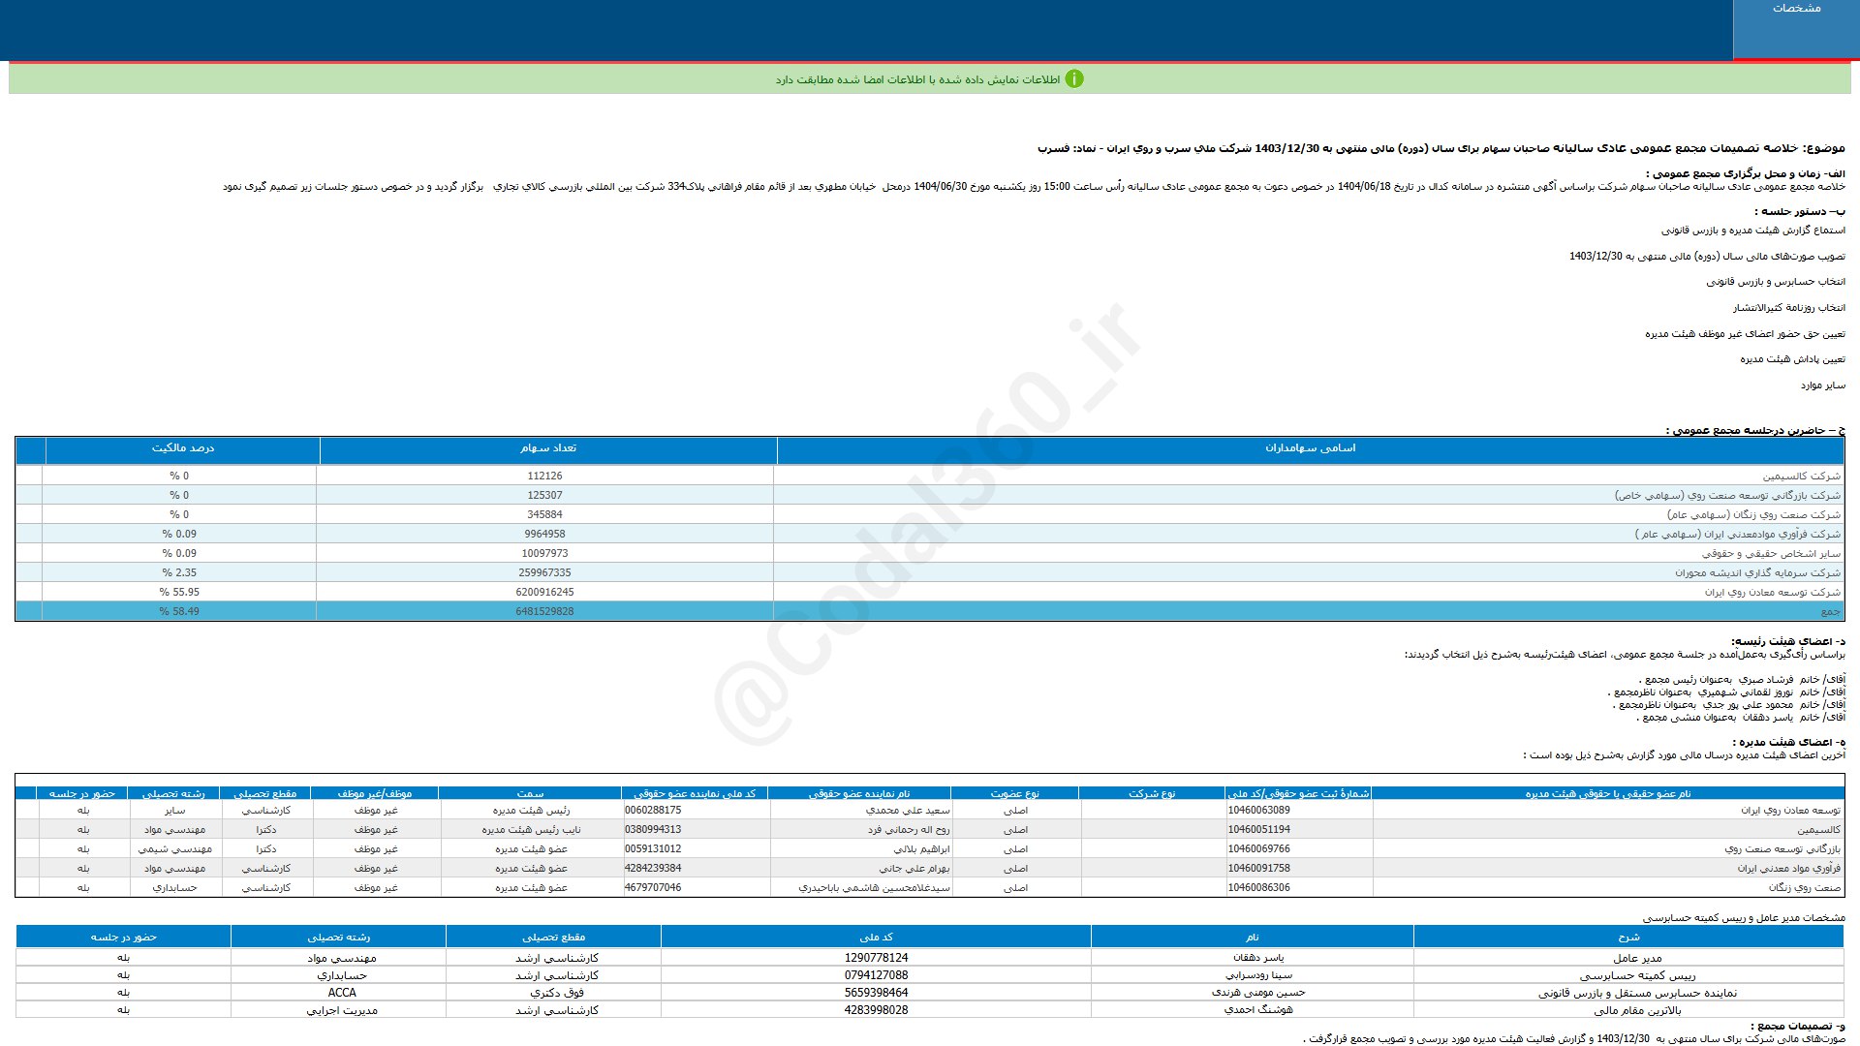Click the total shares cell 6481529828
Image resolution: width=1860 pixels, height=1046 pixels.
544,611
